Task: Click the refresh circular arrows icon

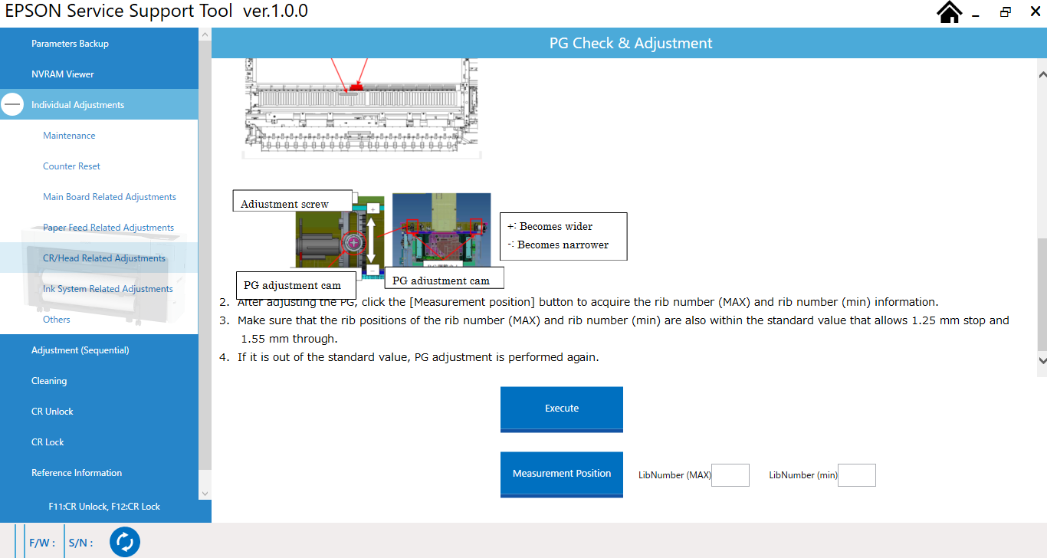Action: point(125,543)
